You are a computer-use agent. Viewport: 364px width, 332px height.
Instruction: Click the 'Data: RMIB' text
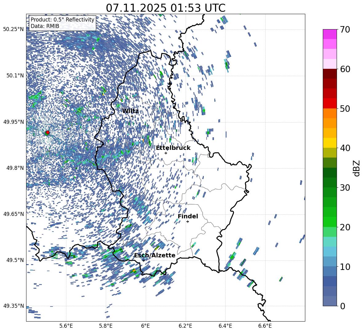click(45, 26)
